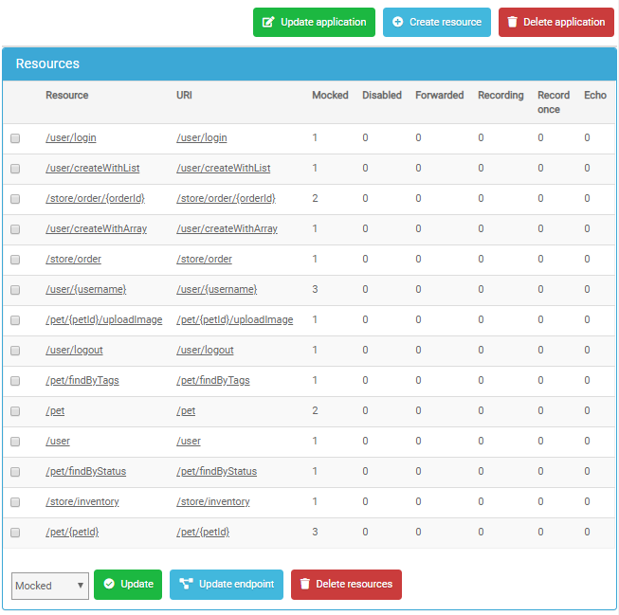Click the URI column header
Screen dimensions: 619x615
click(184, 95)
